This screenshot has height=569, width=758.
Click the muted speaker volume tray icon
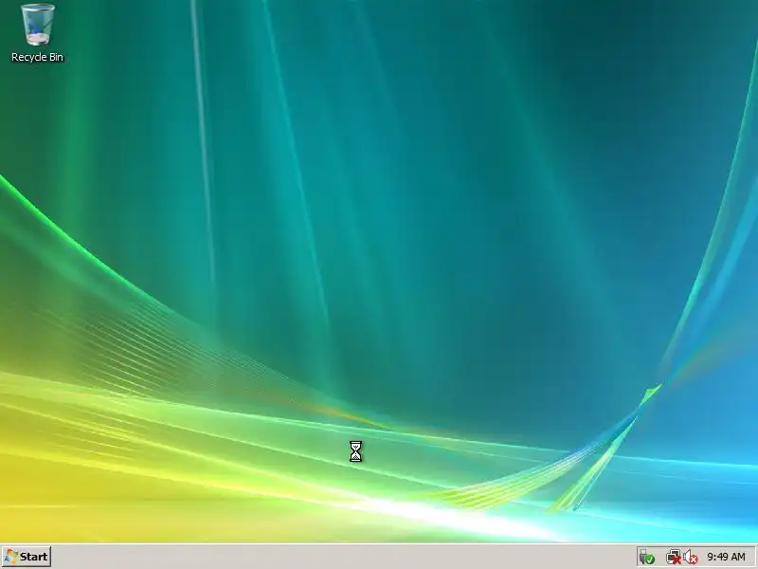tap(691, 558)
